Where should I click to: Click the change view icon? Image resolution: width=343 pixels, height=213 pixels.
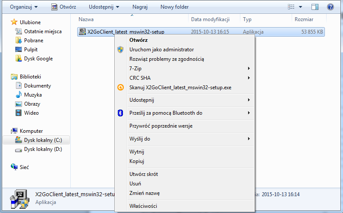291,7
